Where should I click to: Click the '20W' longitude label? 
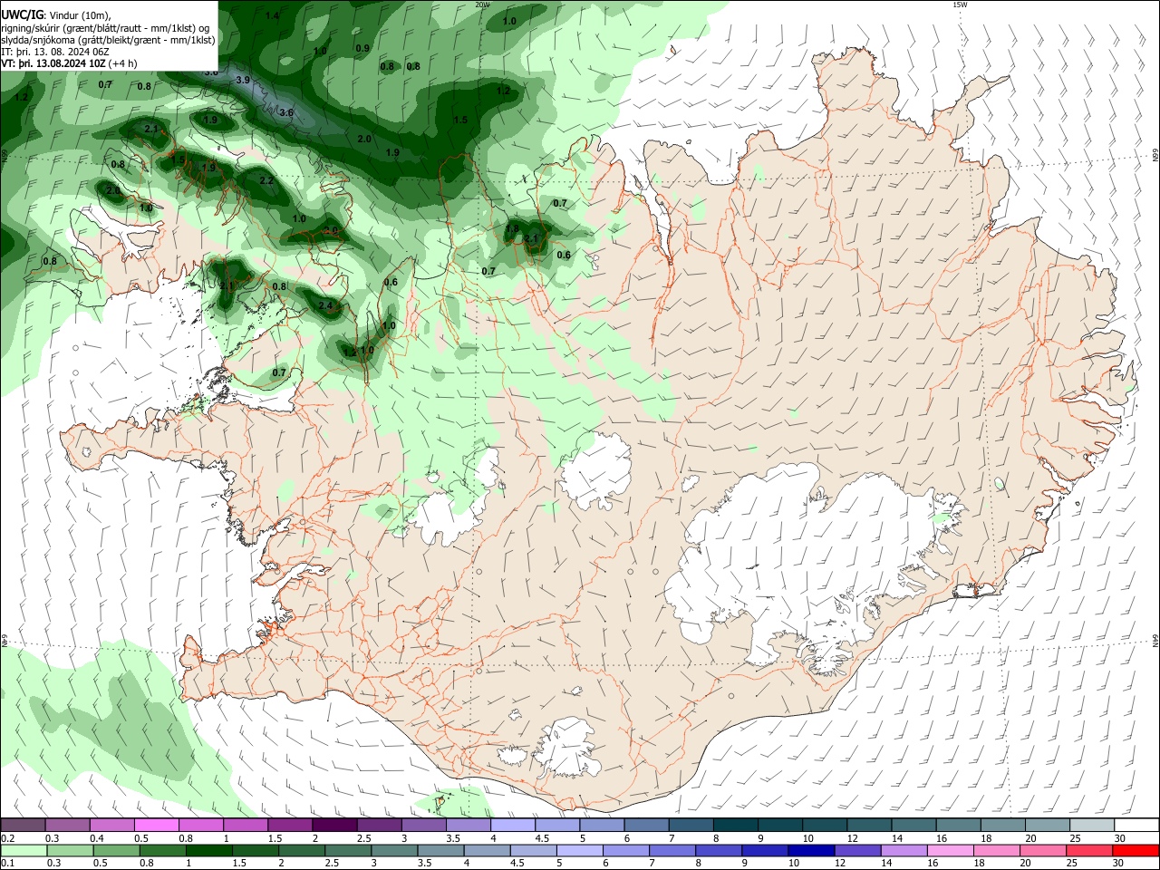coord(482,5)
